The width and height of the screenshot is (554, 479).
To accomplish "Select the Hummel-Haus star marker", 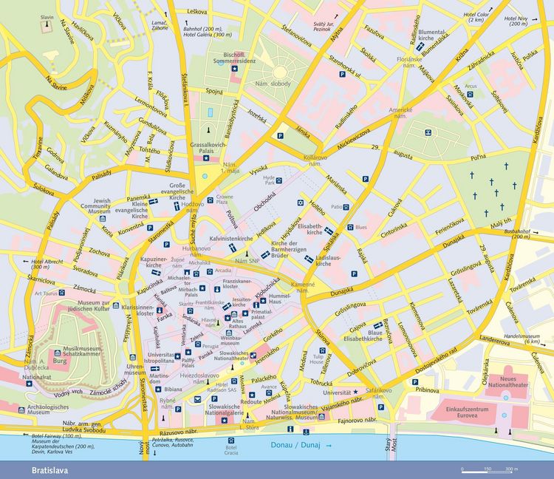I will pos(263,301).
